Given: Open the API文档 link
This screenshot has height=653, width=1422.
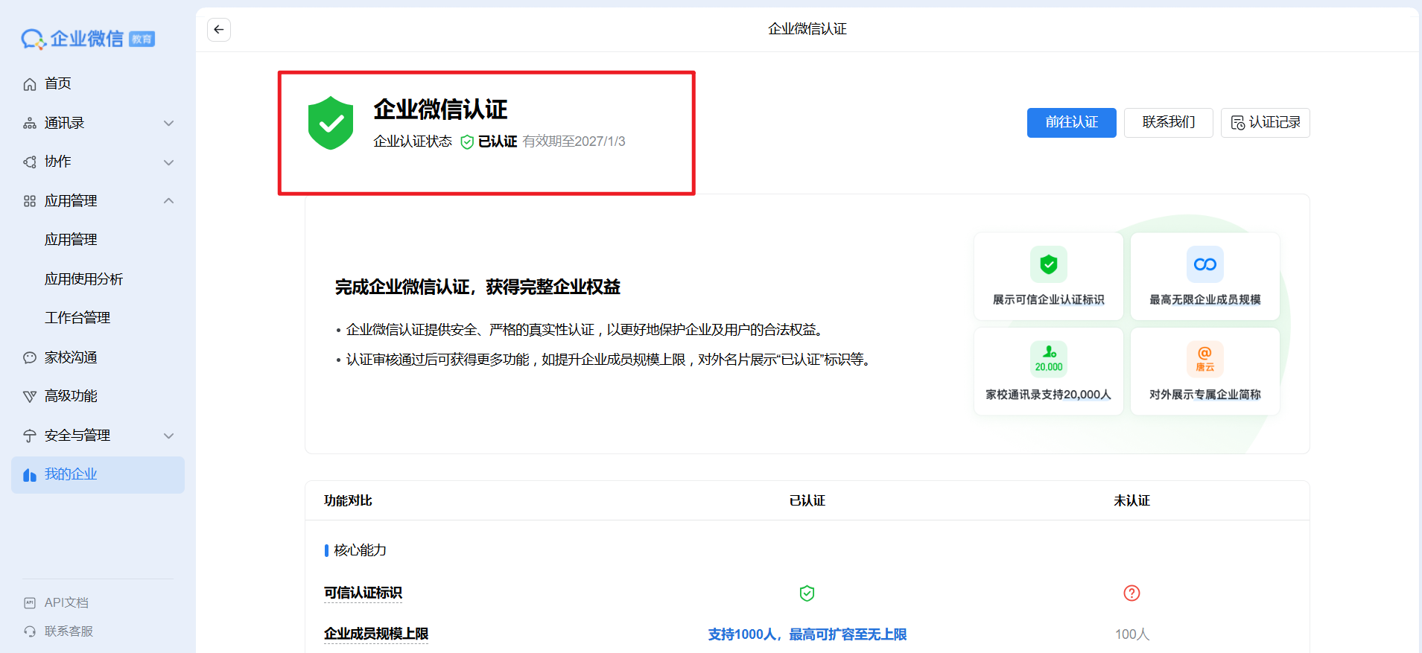Looking at the screenshot, I should pyautogui.click(x=66, y=603).
